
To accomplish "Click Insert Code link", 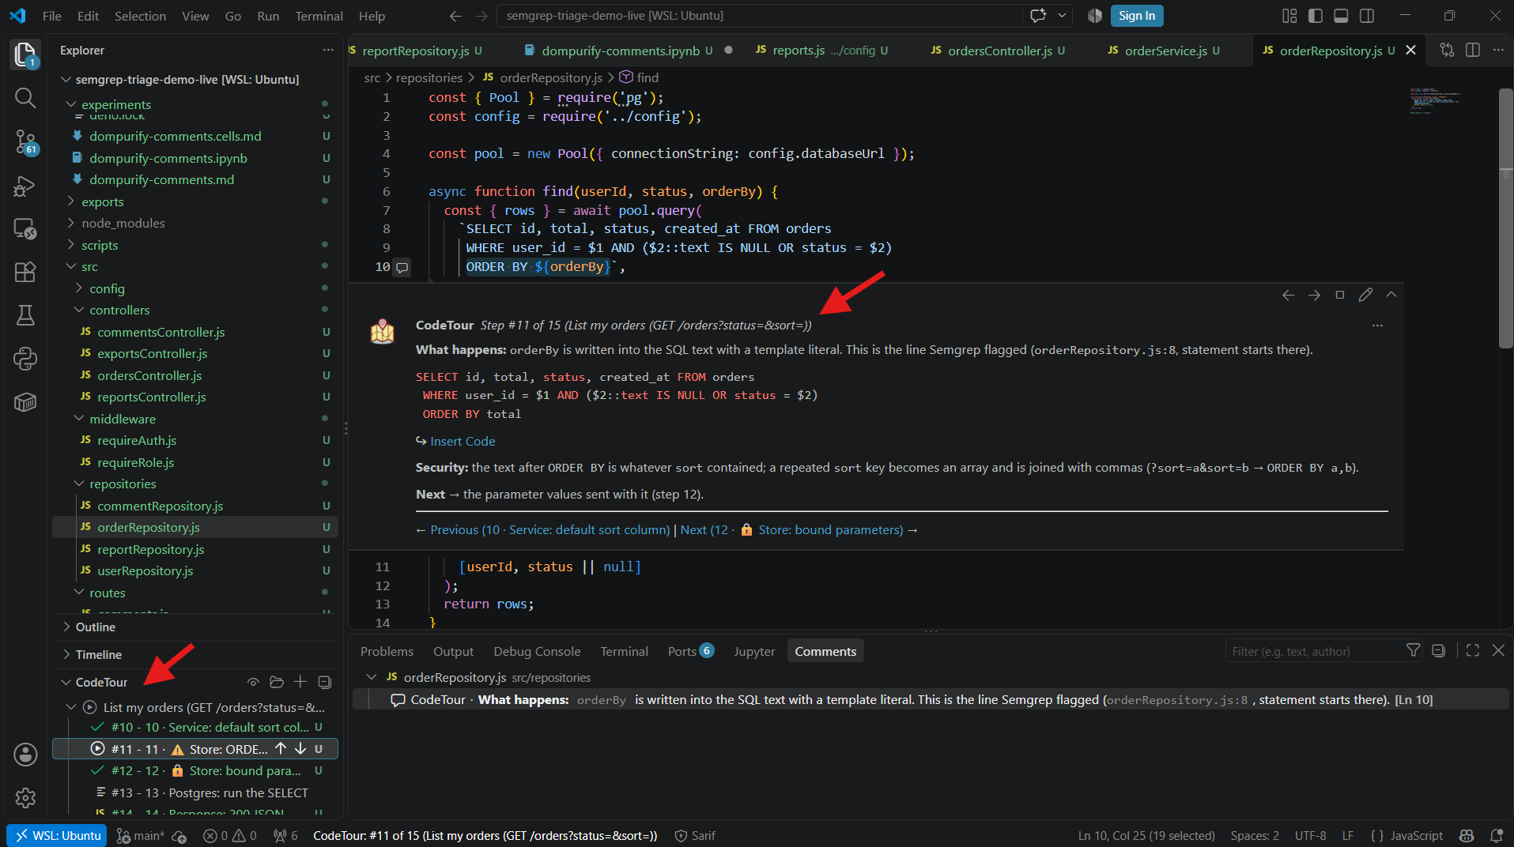I will coord(463,441).
